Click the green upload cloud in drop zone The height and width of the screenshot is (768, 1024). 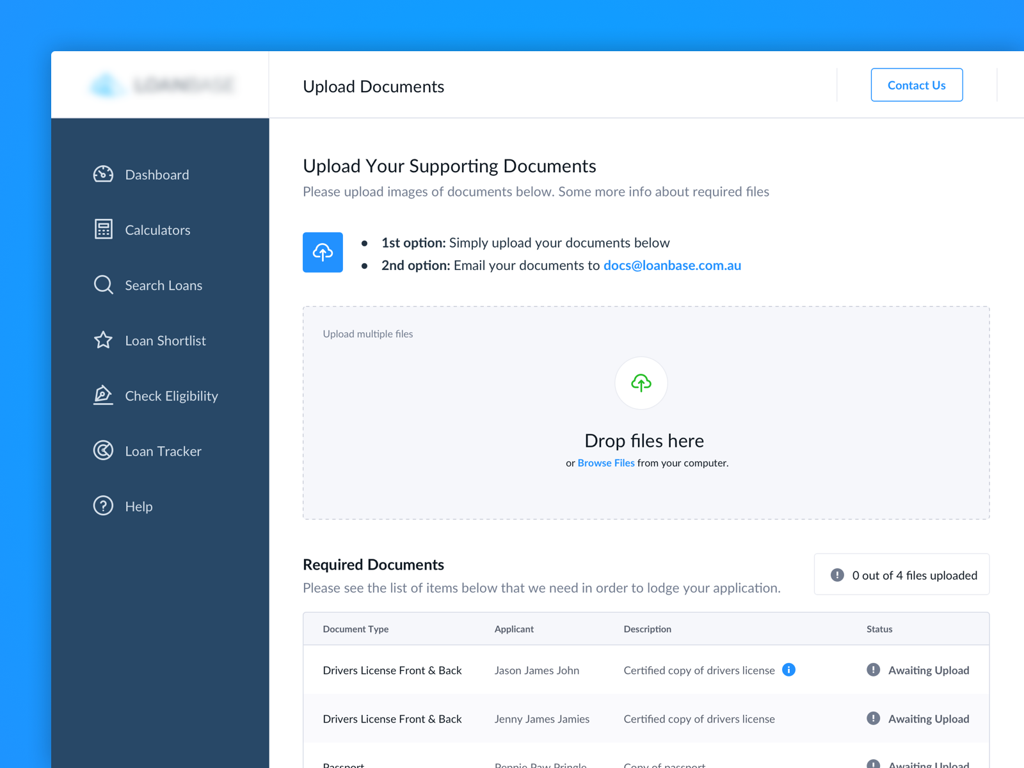[641, 383]
